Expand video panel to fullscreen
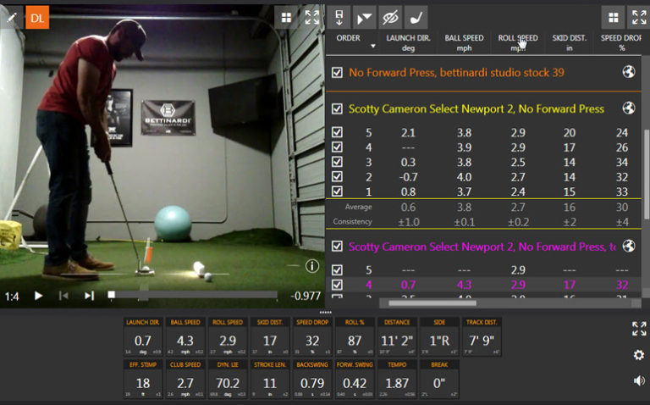650x405 pixels. point(311,17)
